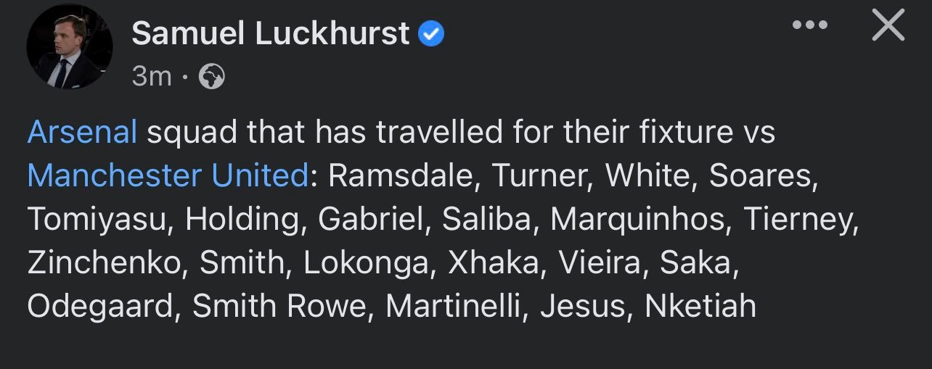Open the Arsenal tagged page link

coord(82,133)
